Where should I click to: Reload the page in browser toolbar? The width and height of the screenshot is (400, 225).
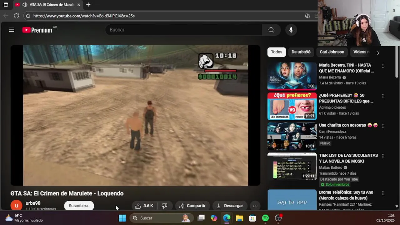[x=16, y=16]
